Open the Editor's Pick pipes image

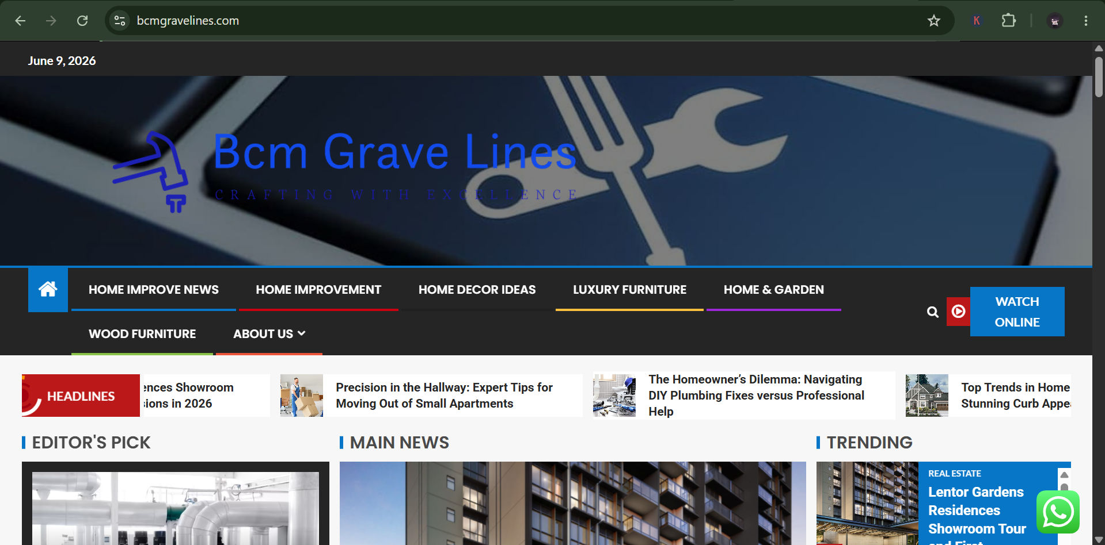click(x=176, y=508)
